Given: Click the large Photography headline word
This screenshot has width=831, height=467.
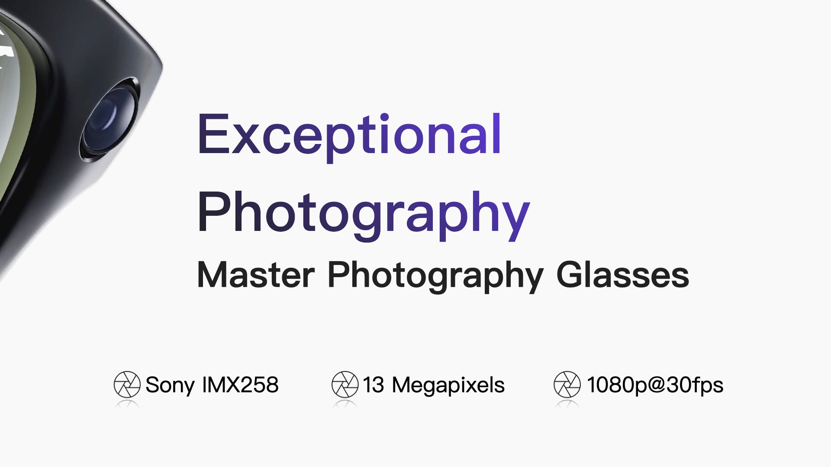Looking at the screenshot, I should click(x=363, y=214).
